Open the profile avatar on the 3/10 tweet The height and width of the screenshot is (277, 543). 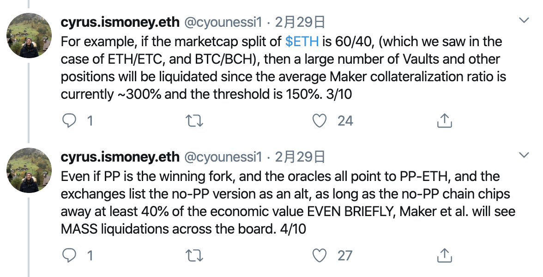[x=29, y=36]
